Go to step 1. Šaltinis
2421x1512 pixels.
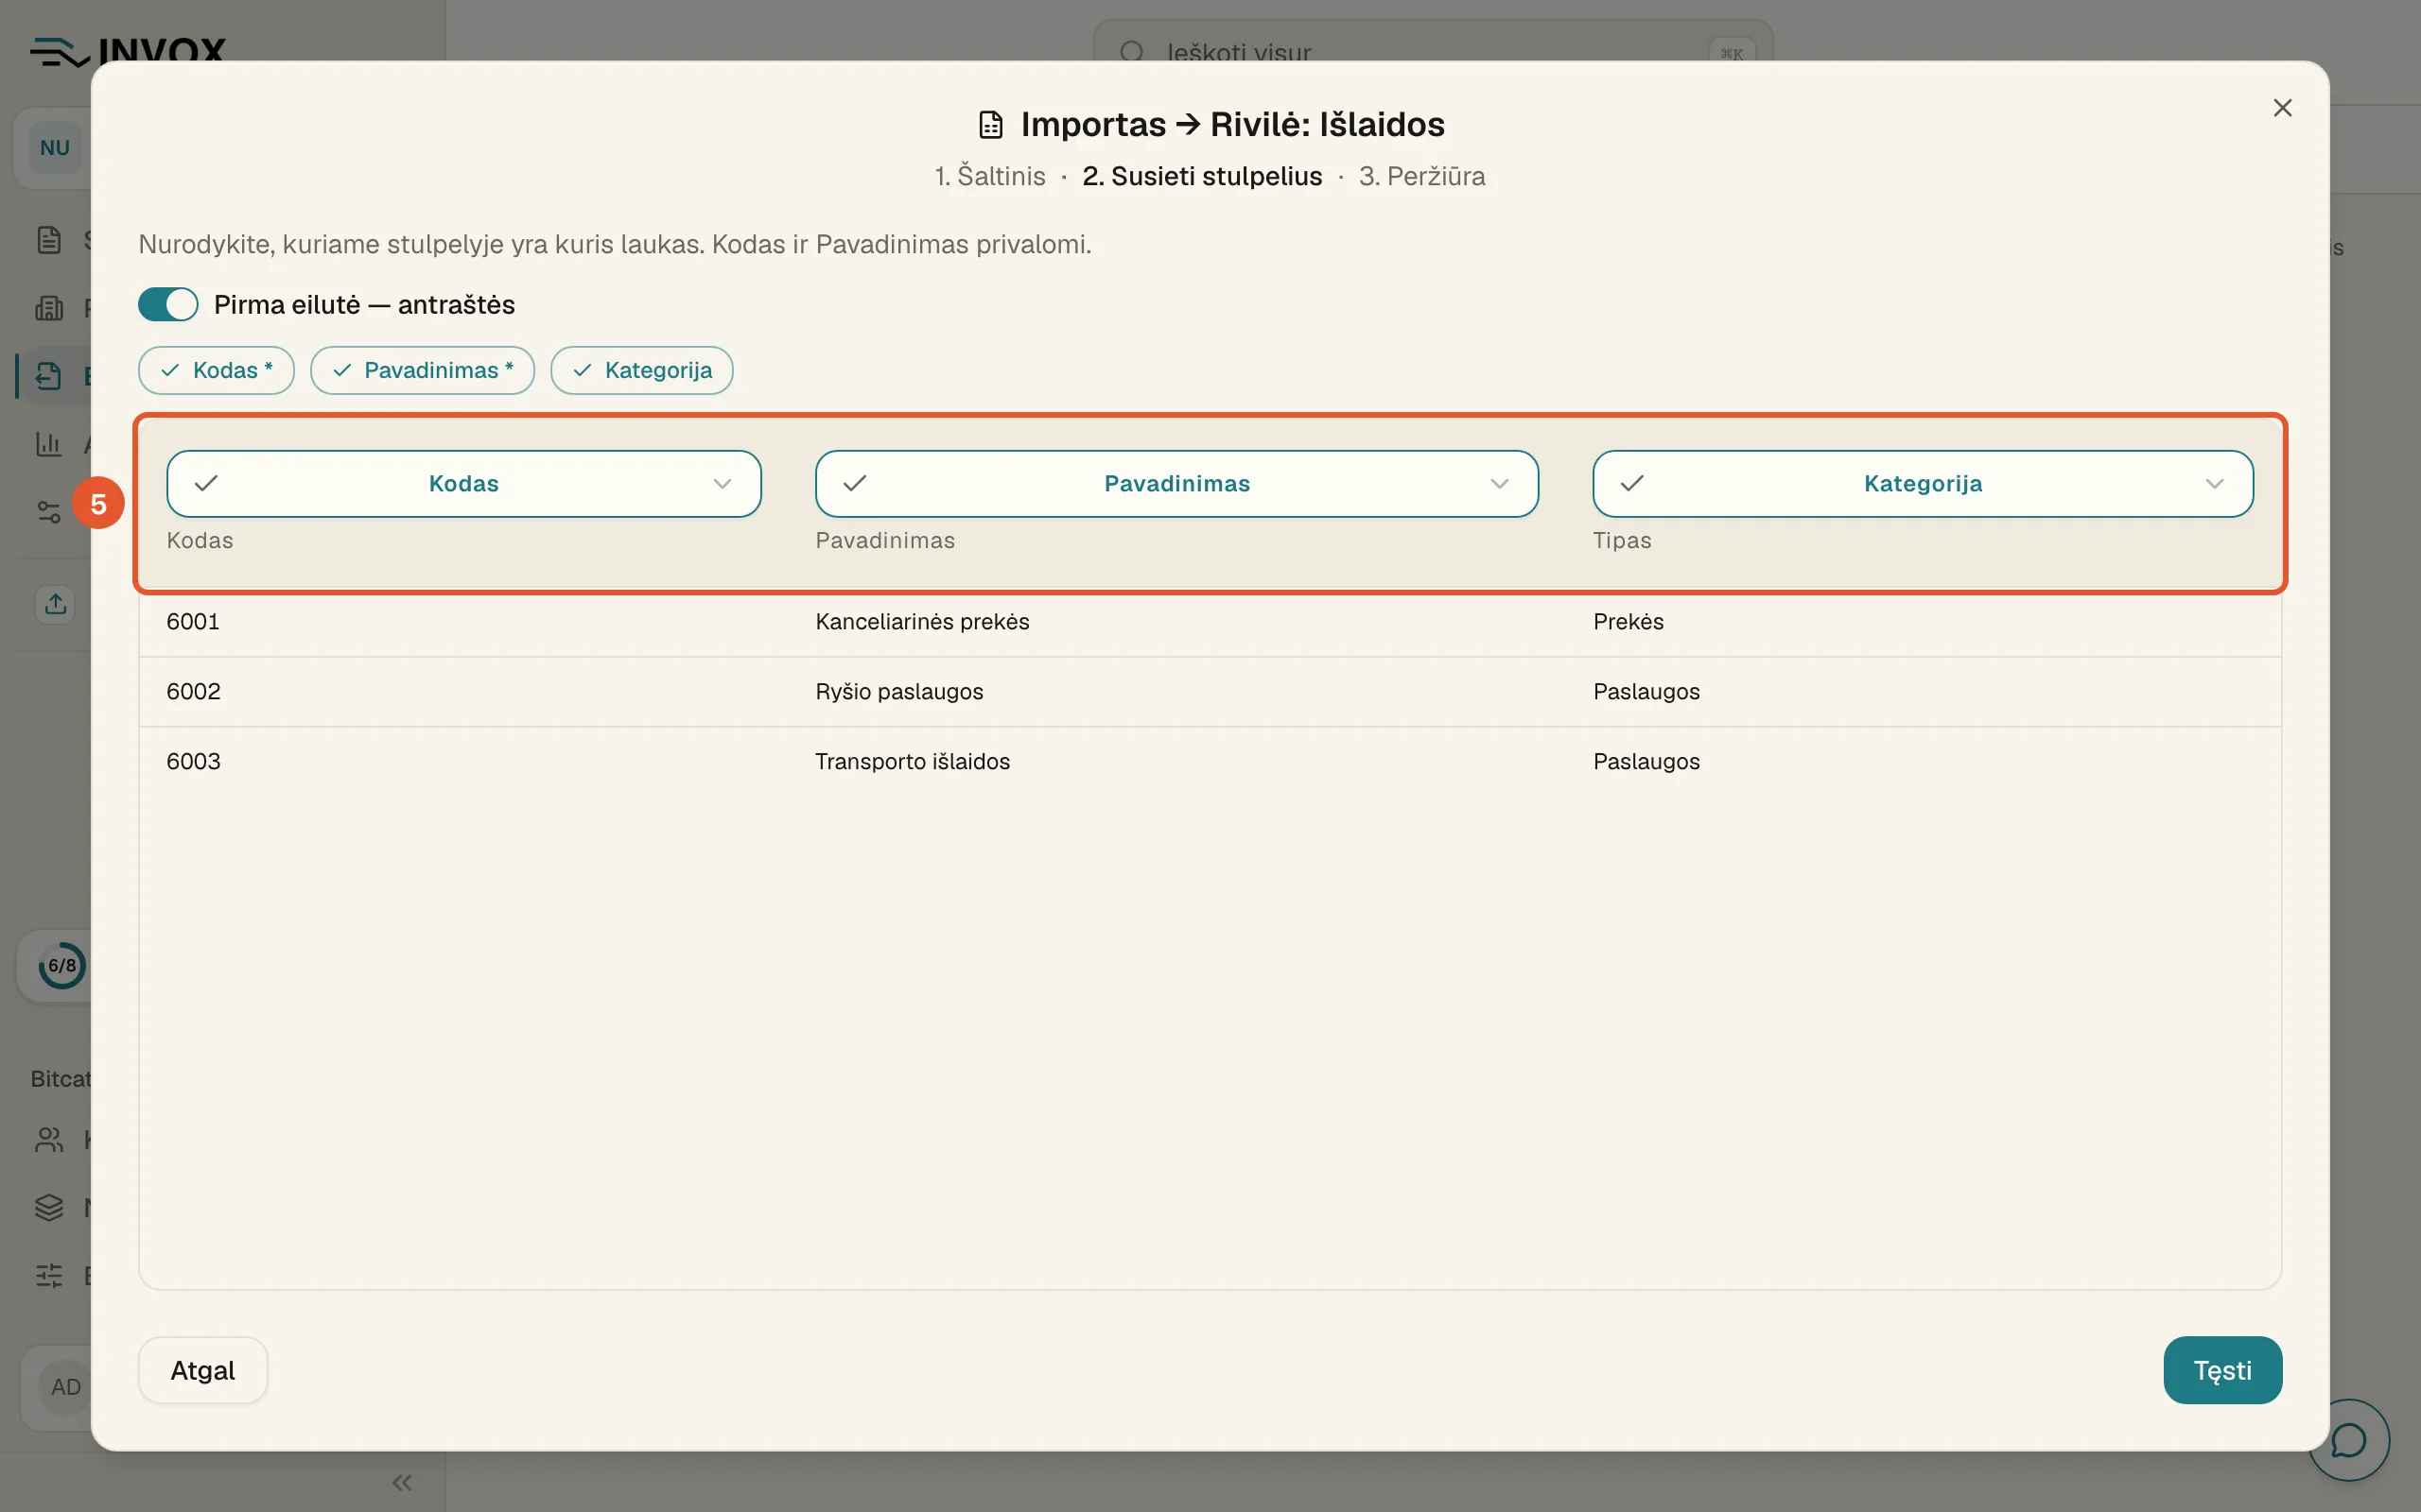tap(989, 176)
